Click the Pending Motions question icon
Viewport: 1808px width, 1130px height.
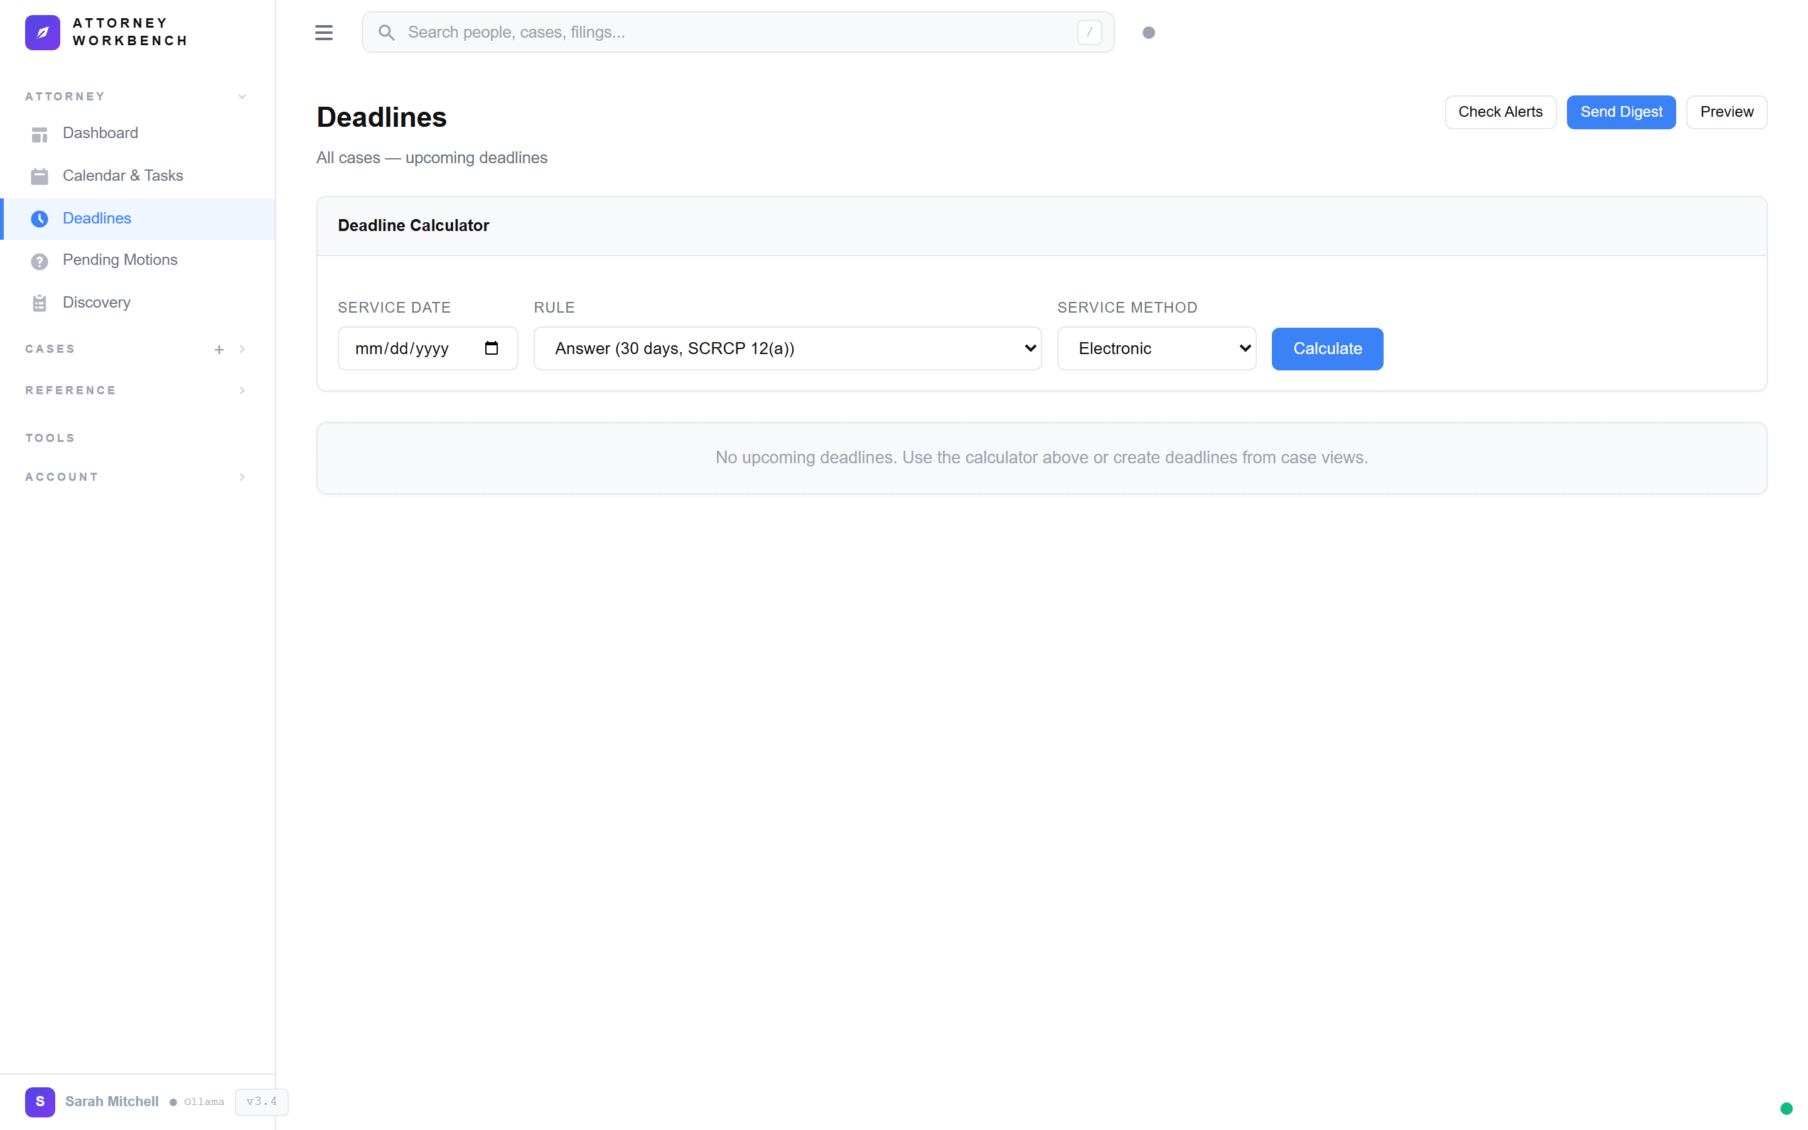(40, 261)
